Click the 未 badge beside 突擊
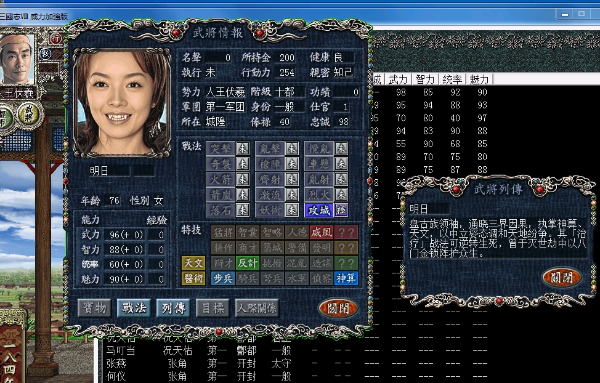This screenshot has height=383, width=600. click(x=242, y=148)
